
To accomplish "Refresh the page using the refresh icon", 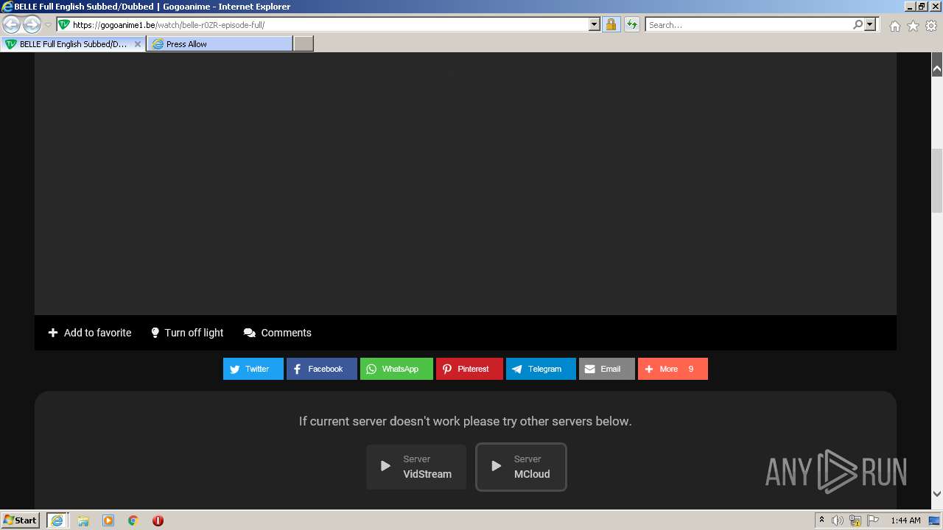I will point(631,24).
